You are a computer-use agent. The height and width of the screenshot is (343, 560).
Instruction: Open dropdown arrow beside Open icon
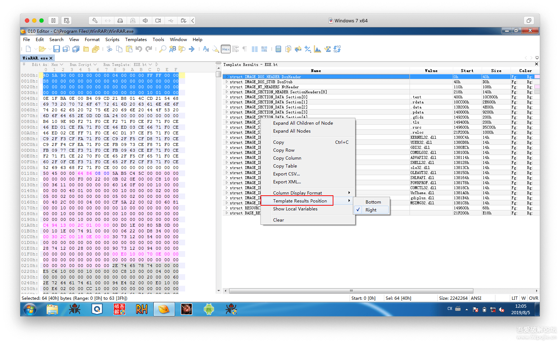pos(49,49)
